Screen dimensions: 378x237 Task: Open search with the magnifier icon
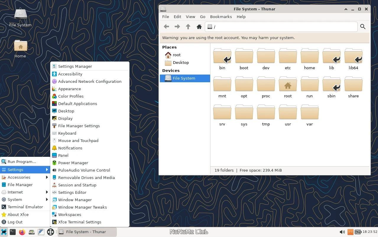tap(363, 27)
